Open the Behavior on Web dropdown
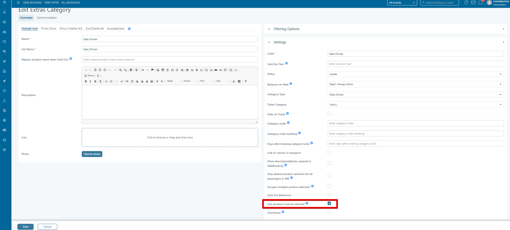This screenshot has height=230, width=510. coord(415,84)
